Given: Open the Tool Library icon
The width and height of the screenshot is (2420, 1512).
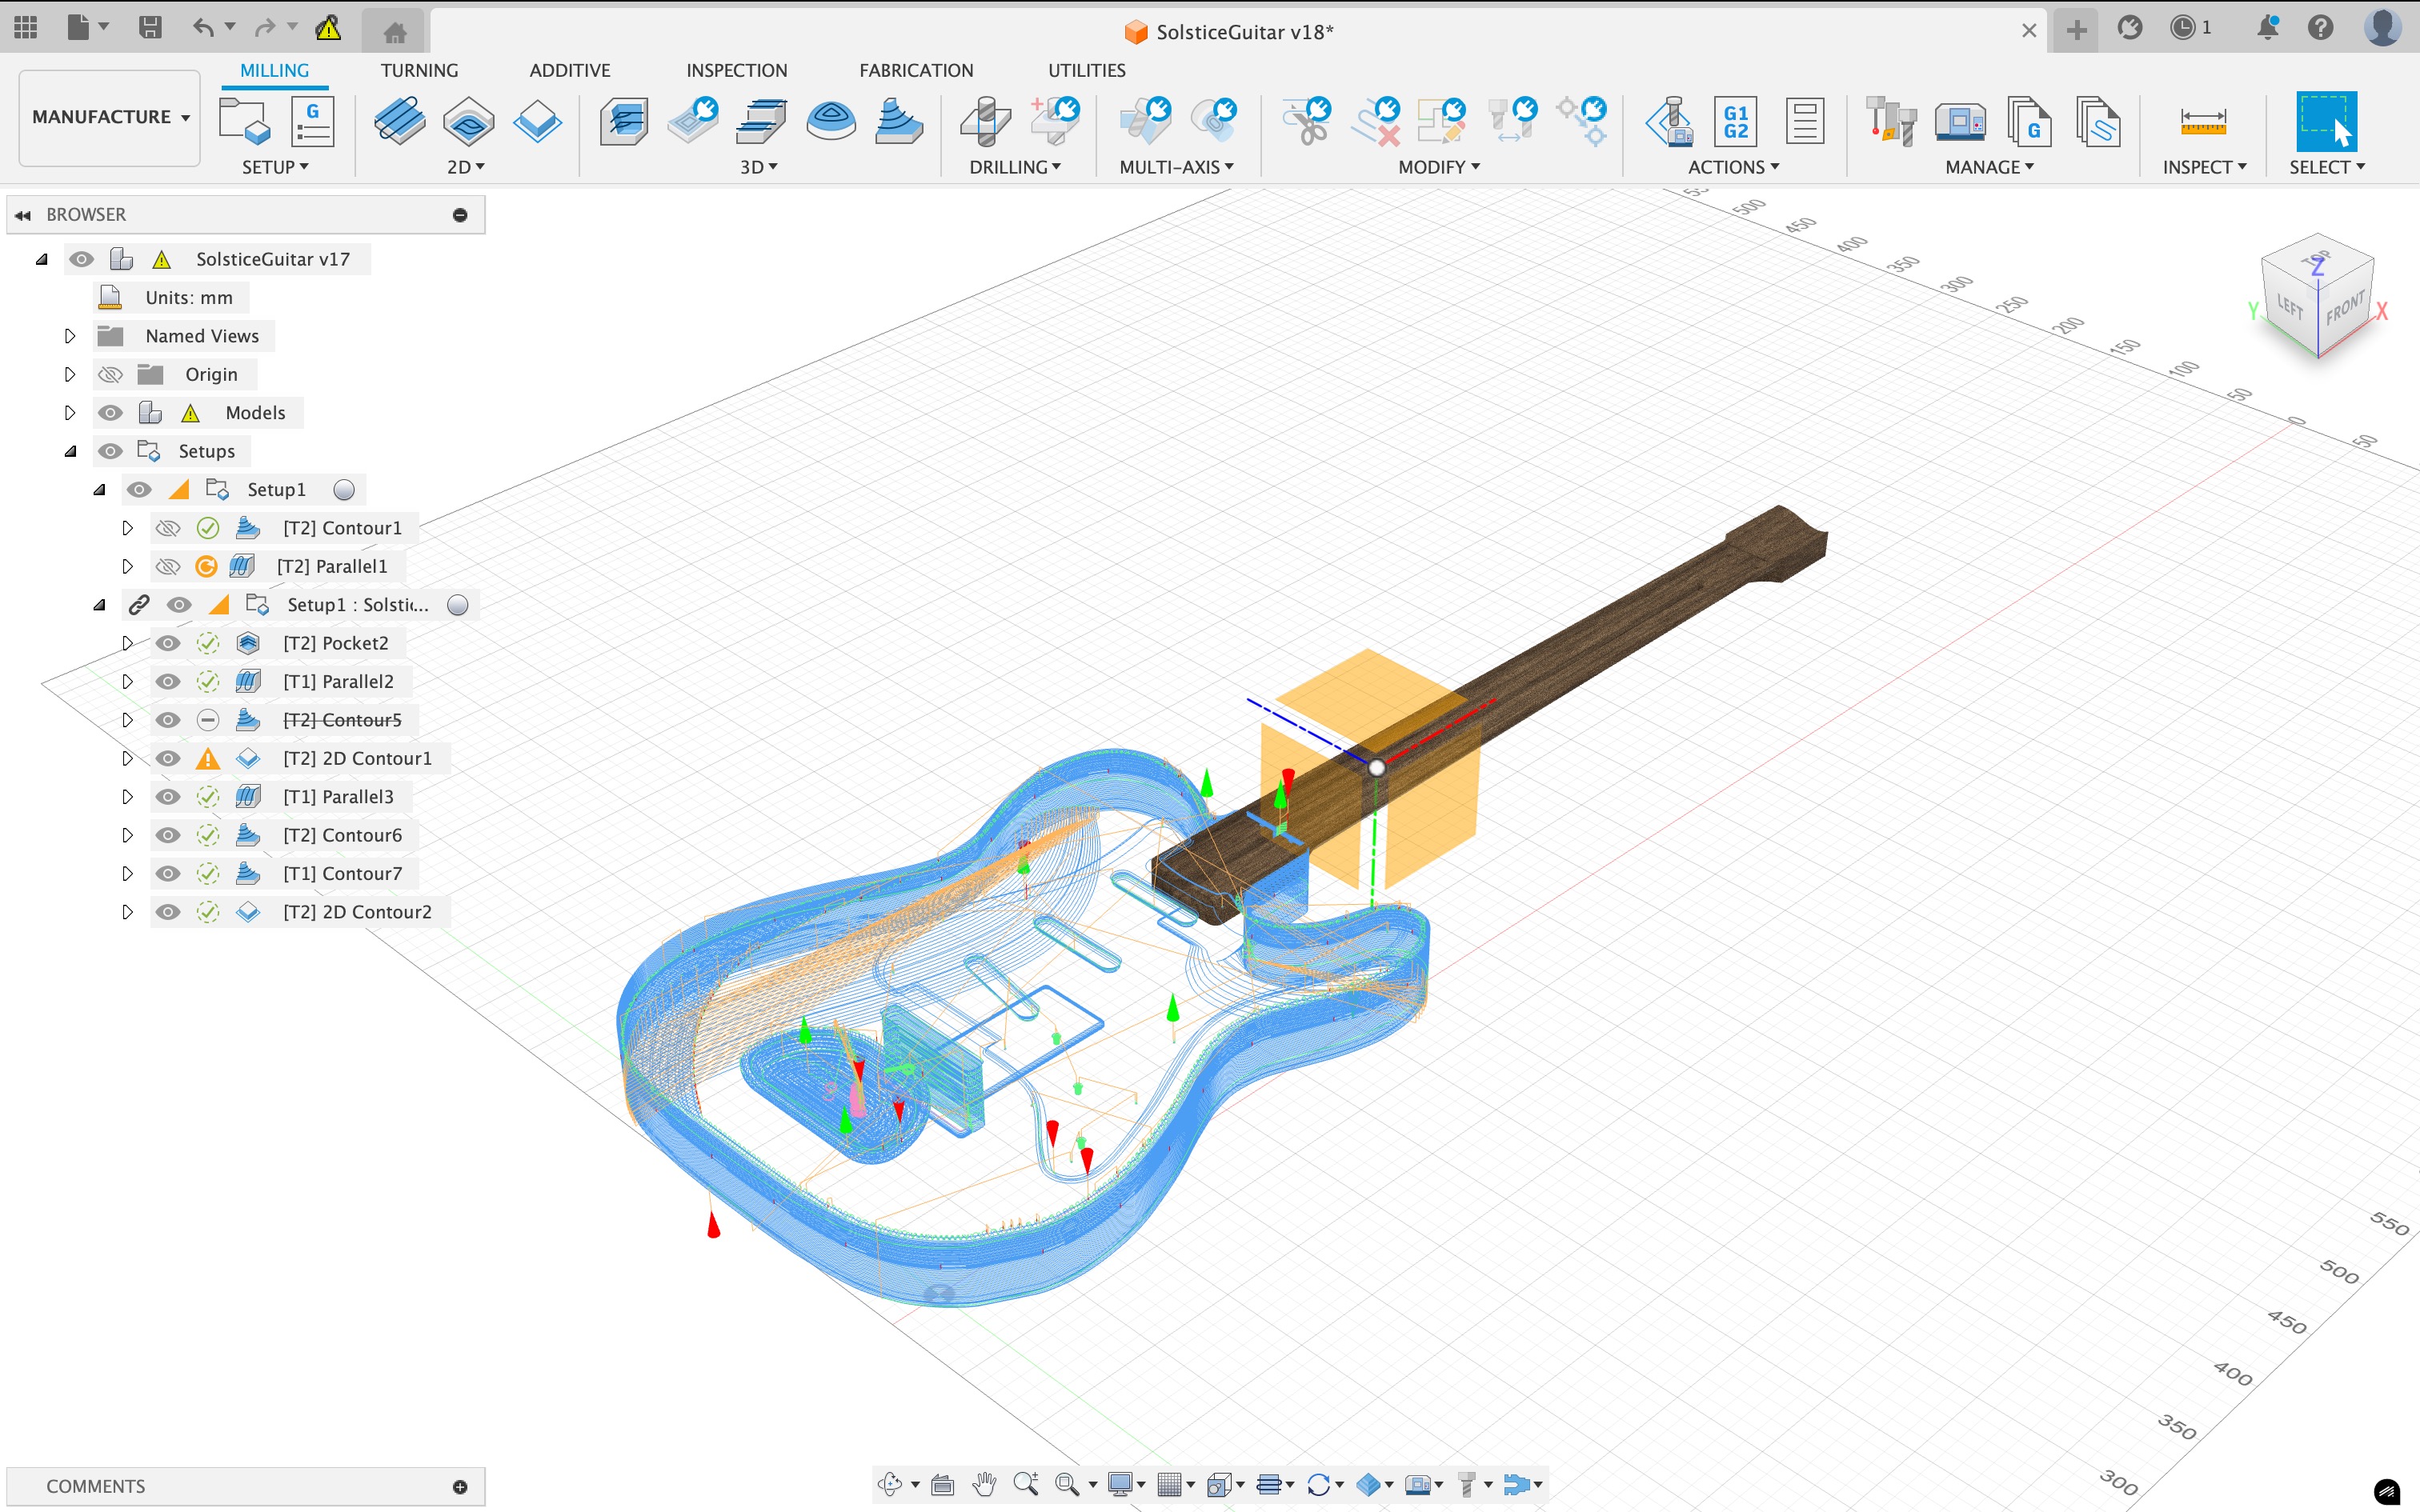Looking at the screenshot, I should (1890, 122).
